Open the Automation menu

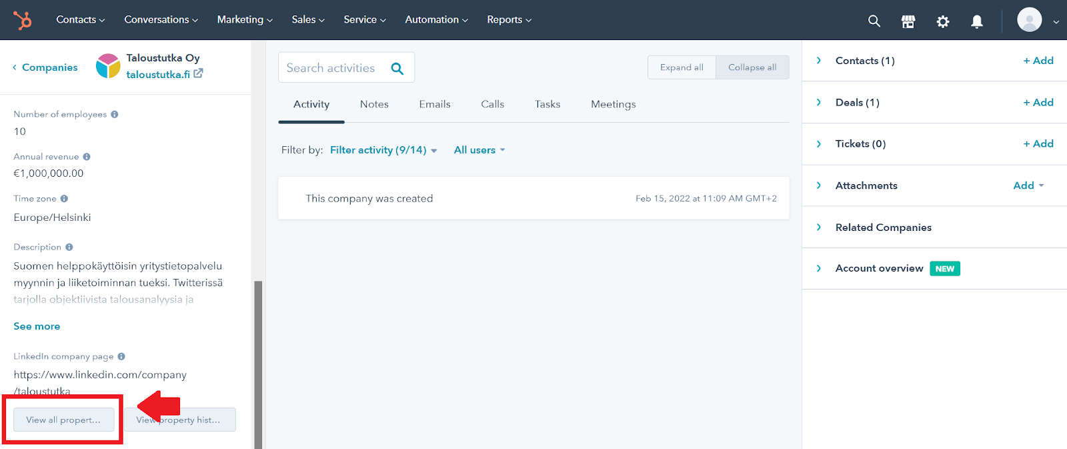[437, 20]
